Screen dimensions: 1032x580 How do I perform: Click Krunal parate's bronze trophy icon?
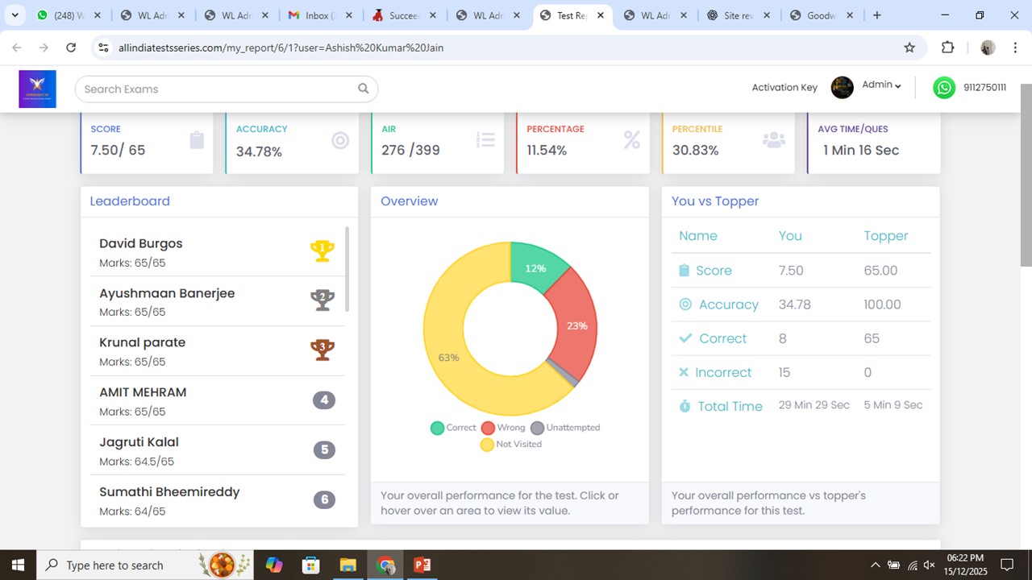(322, 350)
